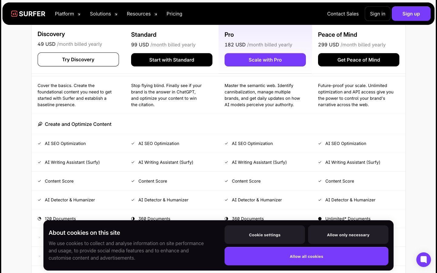
Task: Select Try Discovery plan button
Action: [78, 59]
